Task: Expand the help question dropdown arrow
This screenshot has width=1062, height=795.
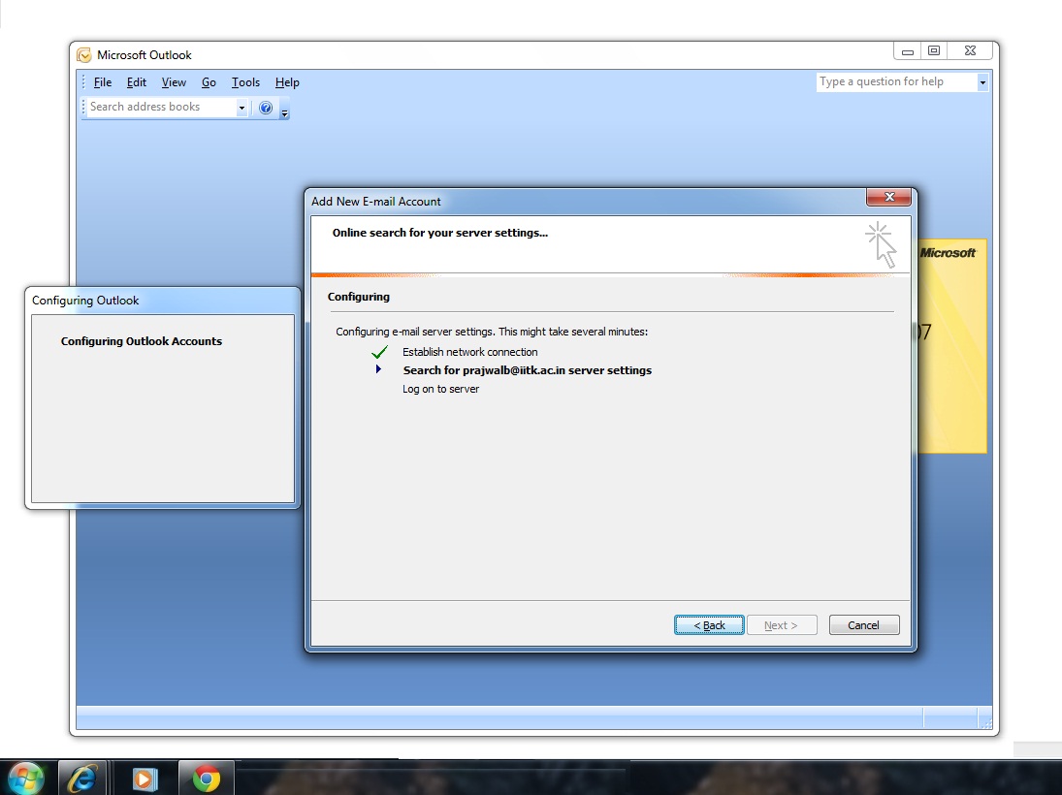Action: click(982, 82)
